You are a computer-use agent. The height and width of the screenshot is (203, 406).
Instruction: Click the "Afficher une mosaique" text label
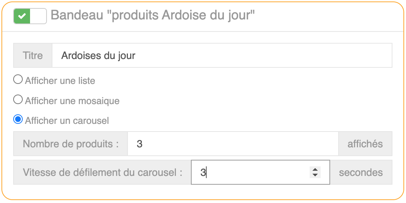[x=72, y=100]
